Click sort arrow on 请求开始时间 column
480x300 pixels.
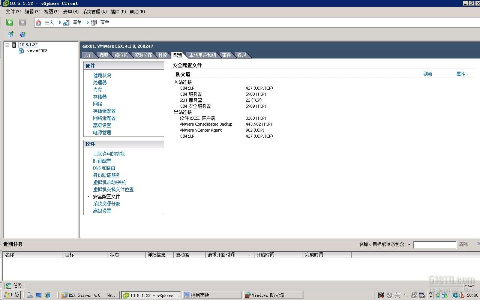pyautogui.click(x=249, y=255)
